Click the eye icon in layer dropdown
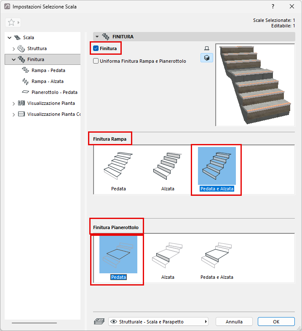 pyautogui.click(x=114, y=321)
